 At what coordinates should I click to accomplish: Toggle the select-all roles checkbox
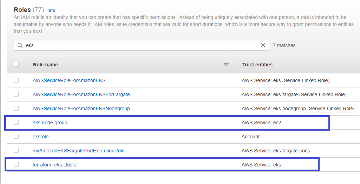click(16, 64)
